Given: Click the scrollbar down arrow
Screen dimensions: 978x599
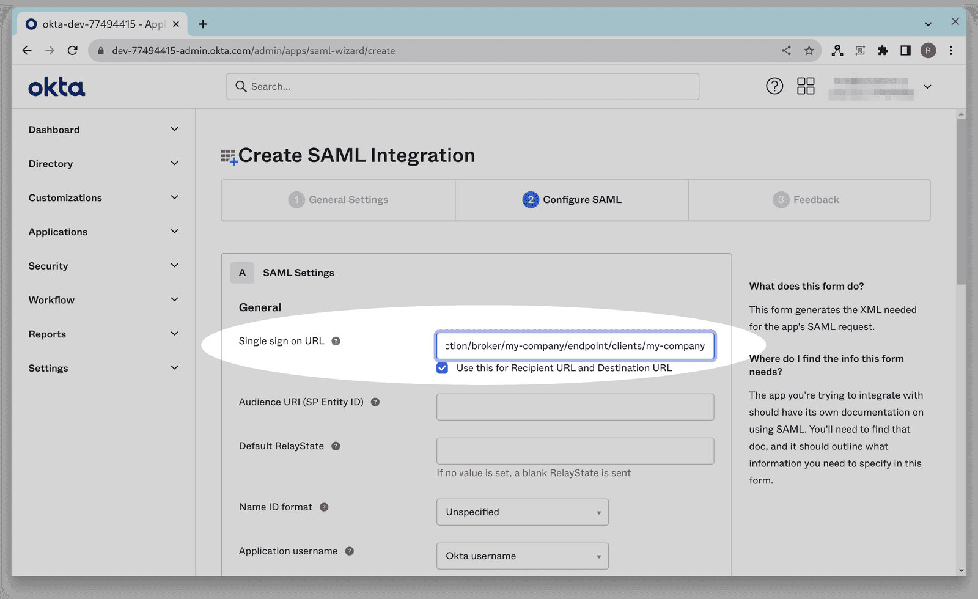Looking at the screenshot, I should pyautogui.click(x=961, y=571).
